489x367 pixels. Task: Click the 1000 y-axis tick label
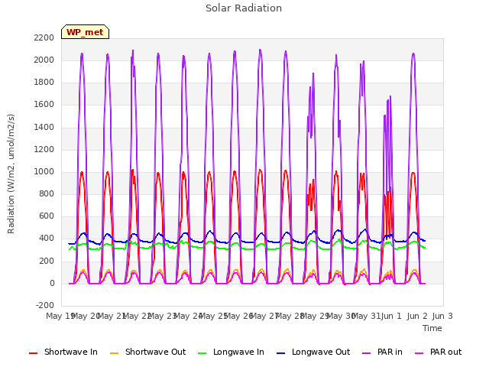(x=44, y=171)
